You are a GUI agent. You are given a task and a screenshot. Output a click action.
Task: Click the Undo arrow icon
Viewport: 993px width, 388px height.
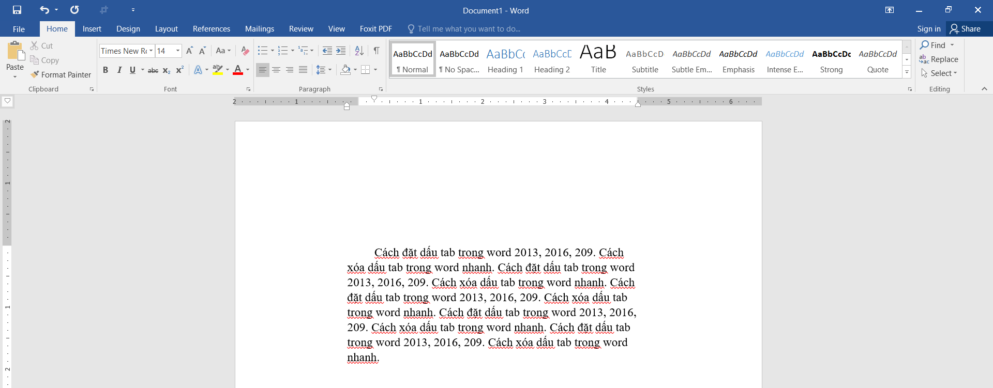[x=44, y=10]
